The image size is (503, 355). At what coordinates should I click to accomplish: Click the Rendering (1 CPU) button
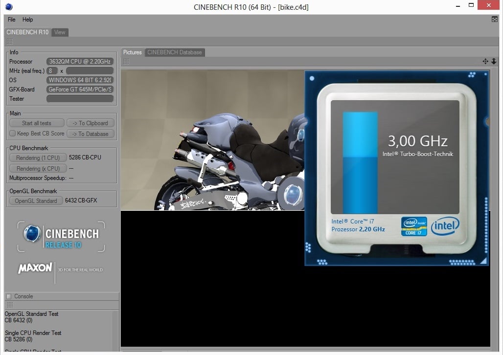pos(38,158)
